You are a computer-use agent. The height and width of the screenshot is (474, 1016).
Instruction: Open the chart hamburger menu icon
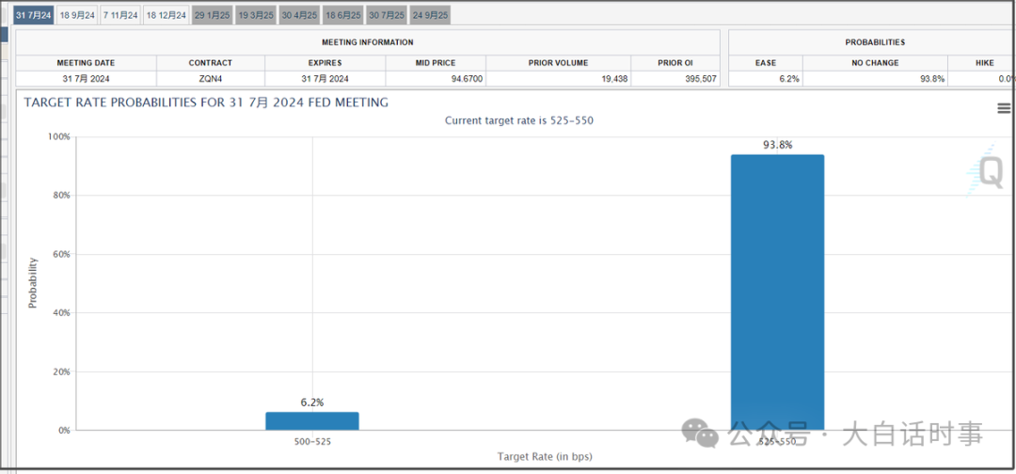[1004, 108]
